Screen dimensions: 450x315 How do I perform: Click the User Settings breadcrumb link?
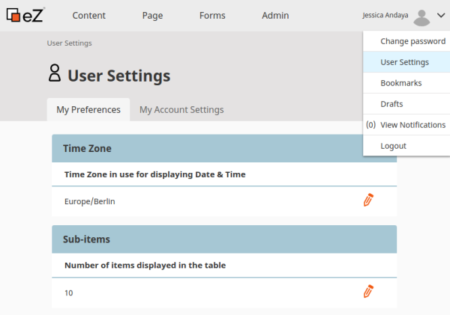[x=69, y=43]
